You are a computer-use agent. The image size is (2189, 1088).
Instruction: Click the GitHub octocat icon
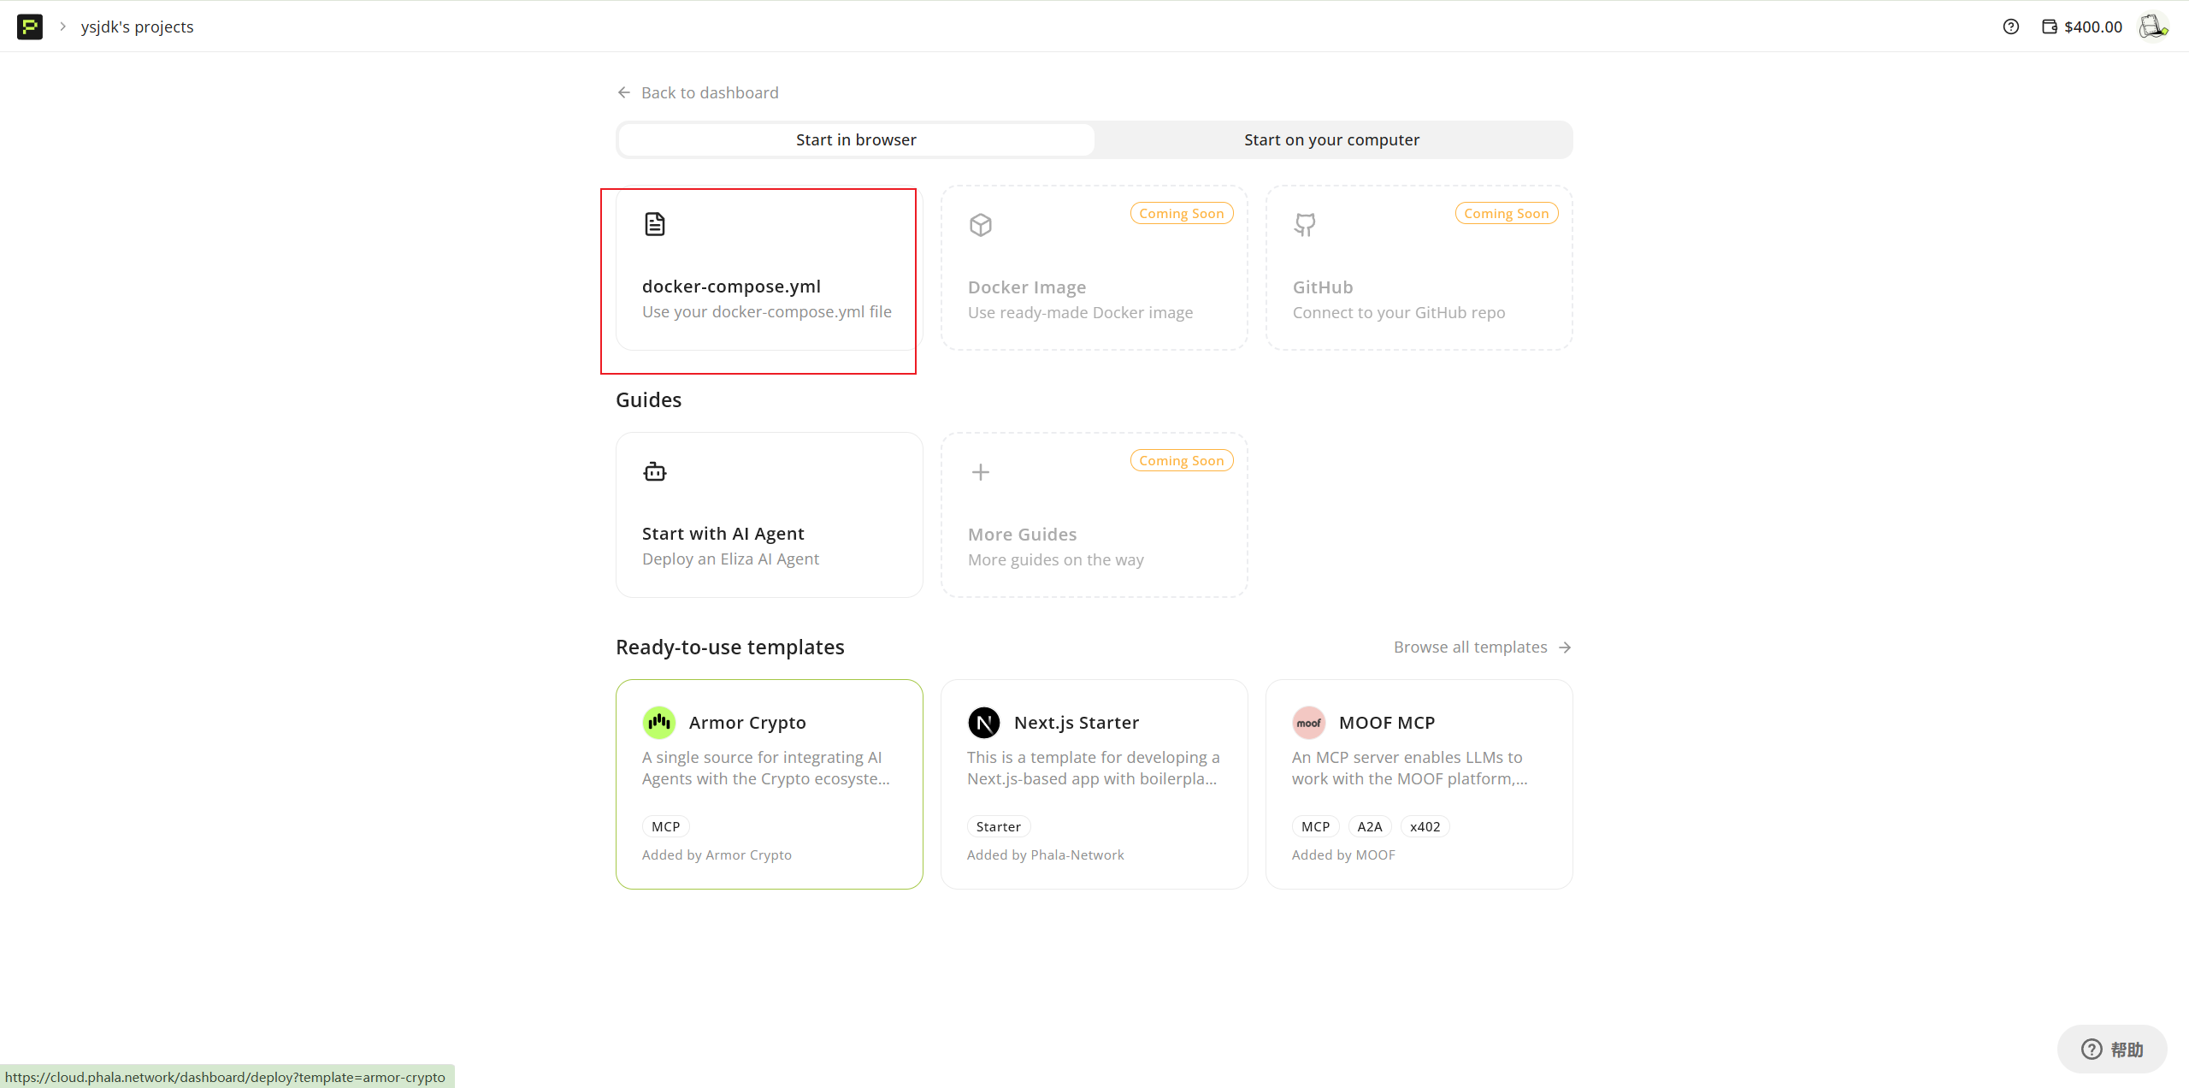1305,225
